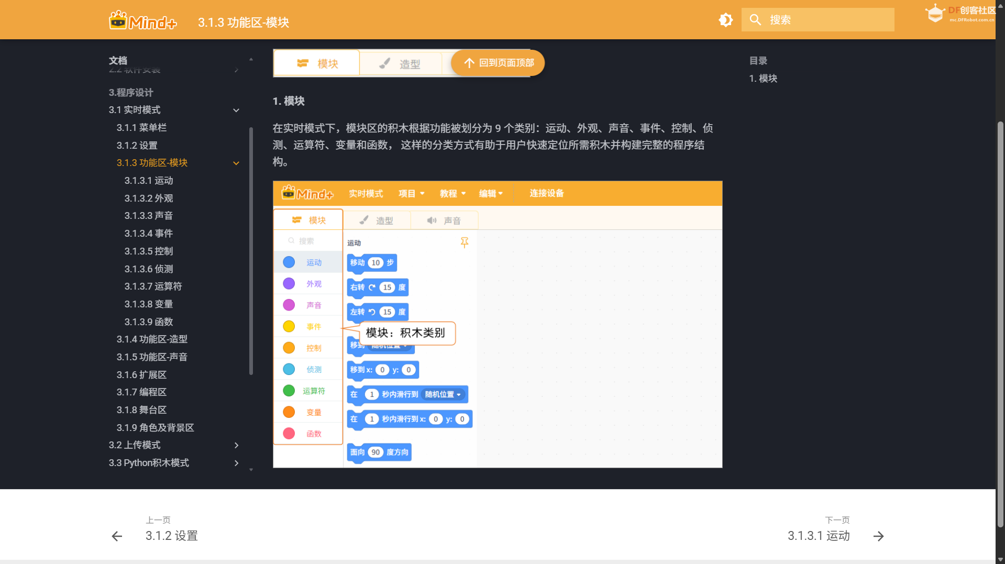Collapse the 3.1.3 功能区-模块 section
The height and width of the screenshot is (564, 1005).
(236, 163)
